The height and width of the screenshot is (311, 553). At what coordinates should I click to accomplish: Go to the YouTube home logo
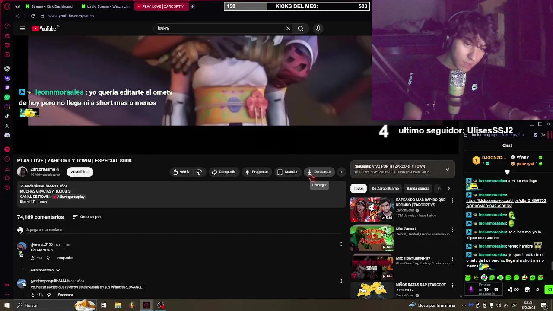pyautogui.click(x=44, y=29)
